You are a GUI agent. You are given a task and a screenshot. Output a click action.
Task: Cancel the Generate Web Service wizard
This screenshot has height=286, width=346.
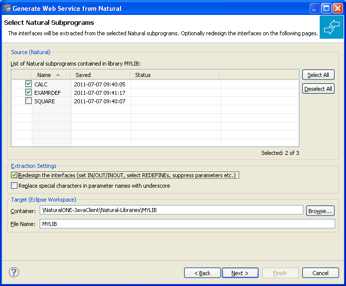tap(320, 273)
